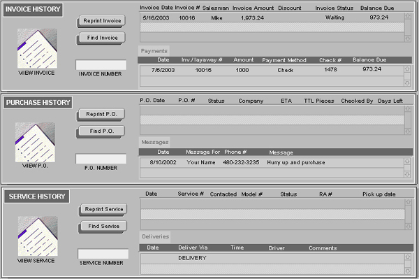Click the invoice list scroll-up arrow
The height and width of the screenshot is (279, 419).
(x=408, y=16)
